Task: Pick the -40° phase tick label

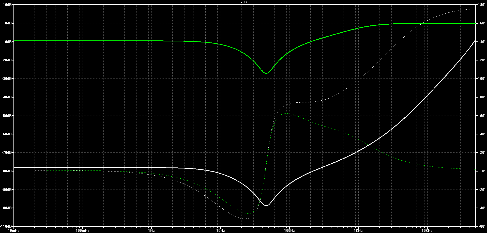Action: (x=482, y=208)
